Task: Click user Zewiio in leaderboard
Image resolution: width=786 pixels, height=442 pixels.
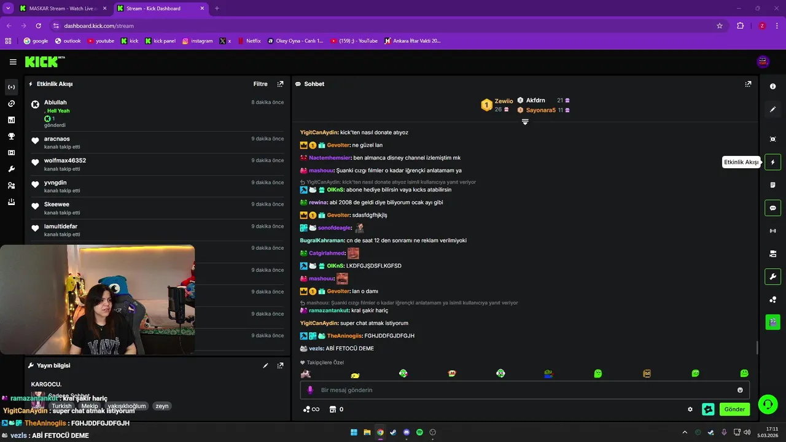Action: point(504,101)
